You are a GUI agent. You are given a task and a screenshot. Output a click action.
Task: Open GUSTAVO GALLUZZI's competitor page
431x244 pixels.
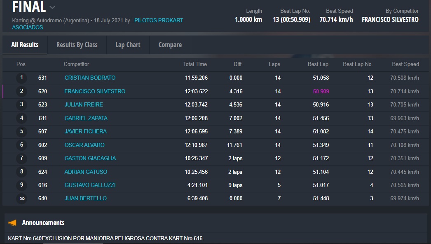click(x=90, y=185)
